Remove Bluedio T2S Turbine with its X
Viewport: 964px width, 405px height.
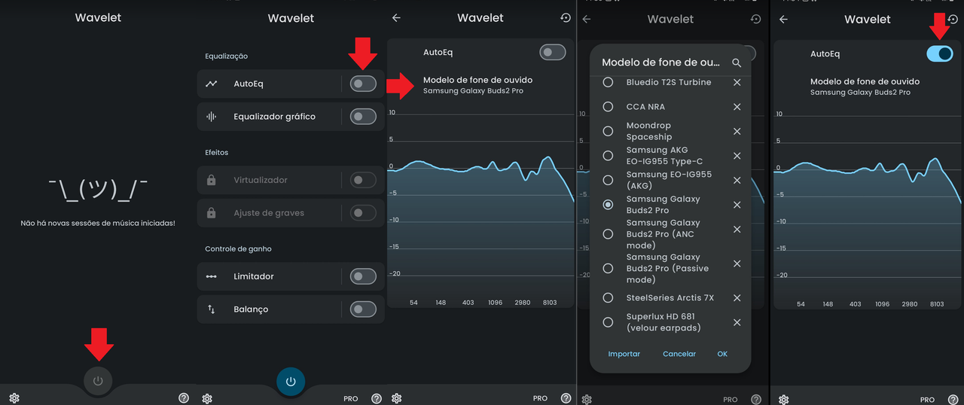[737, 82]
